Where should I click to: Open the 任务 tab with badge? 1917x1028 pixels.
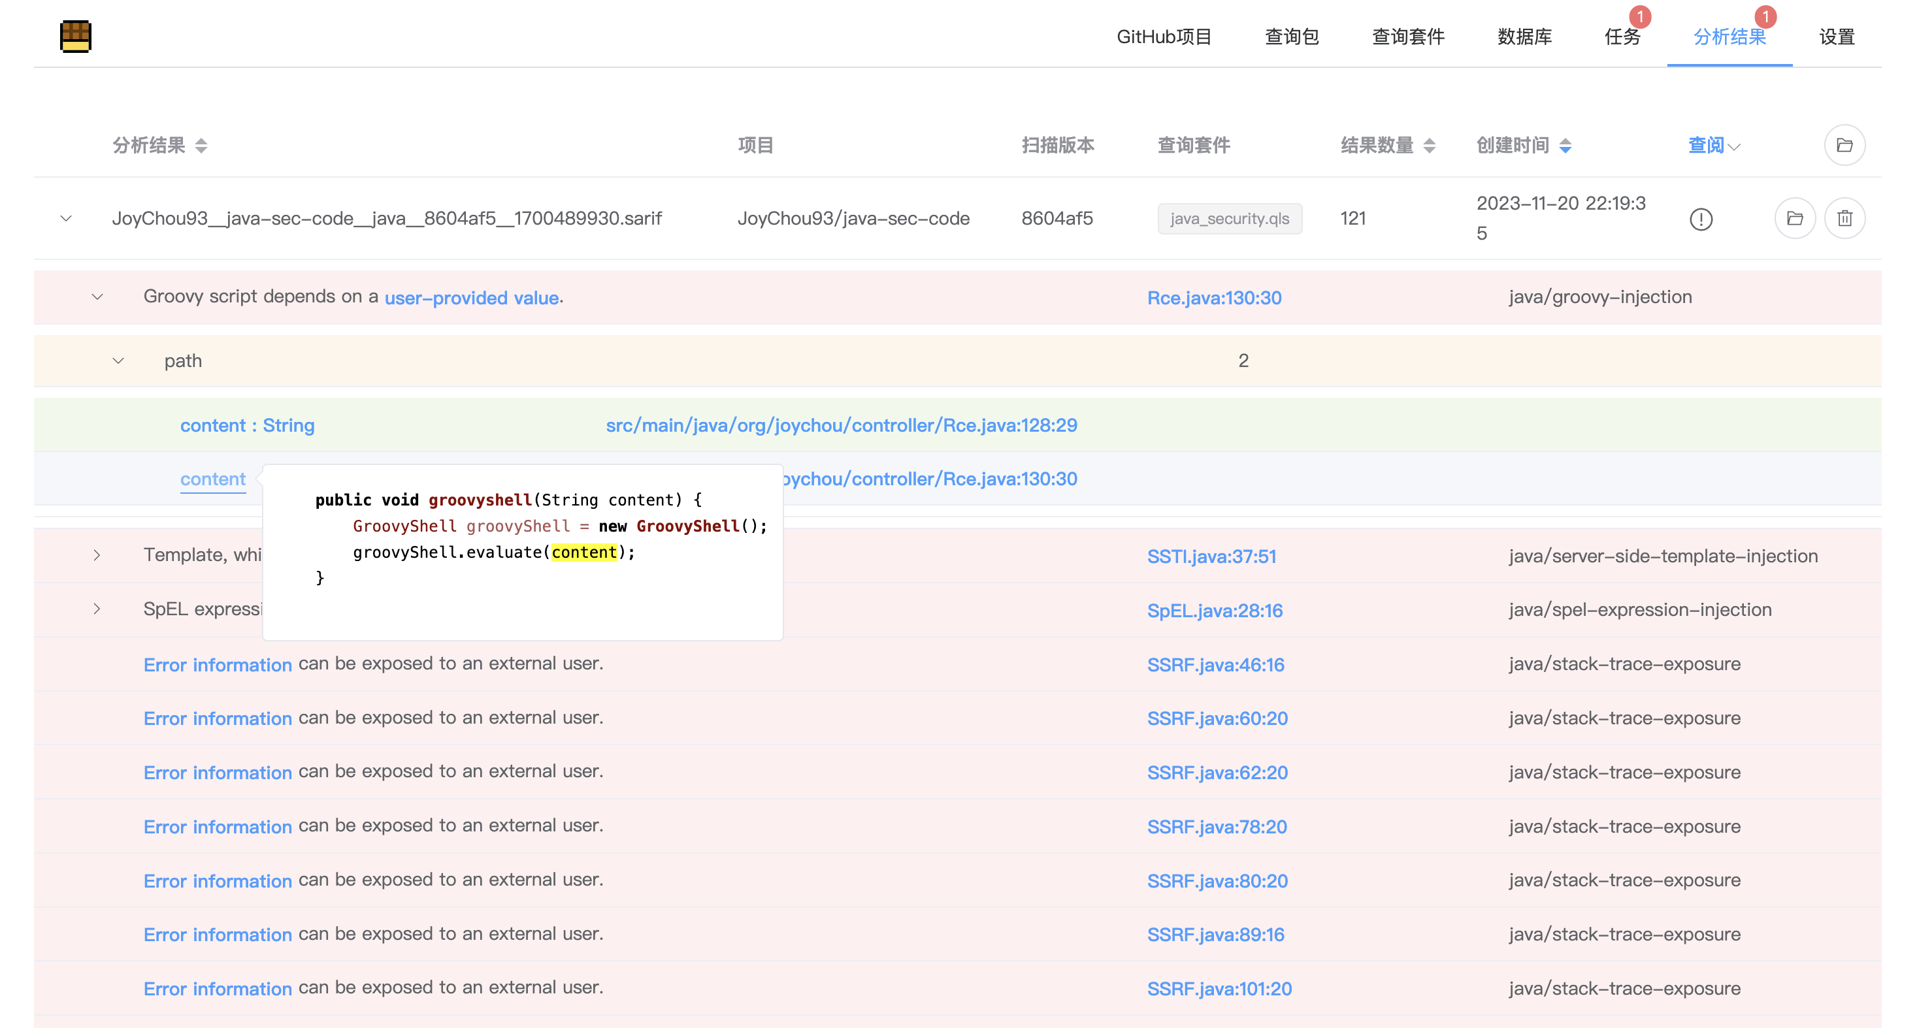tap(1622, 37)
